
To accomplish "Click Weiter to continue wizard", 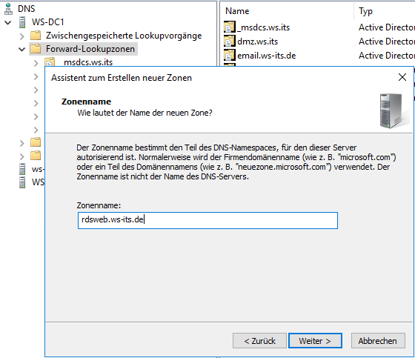I will click(315, 340).
